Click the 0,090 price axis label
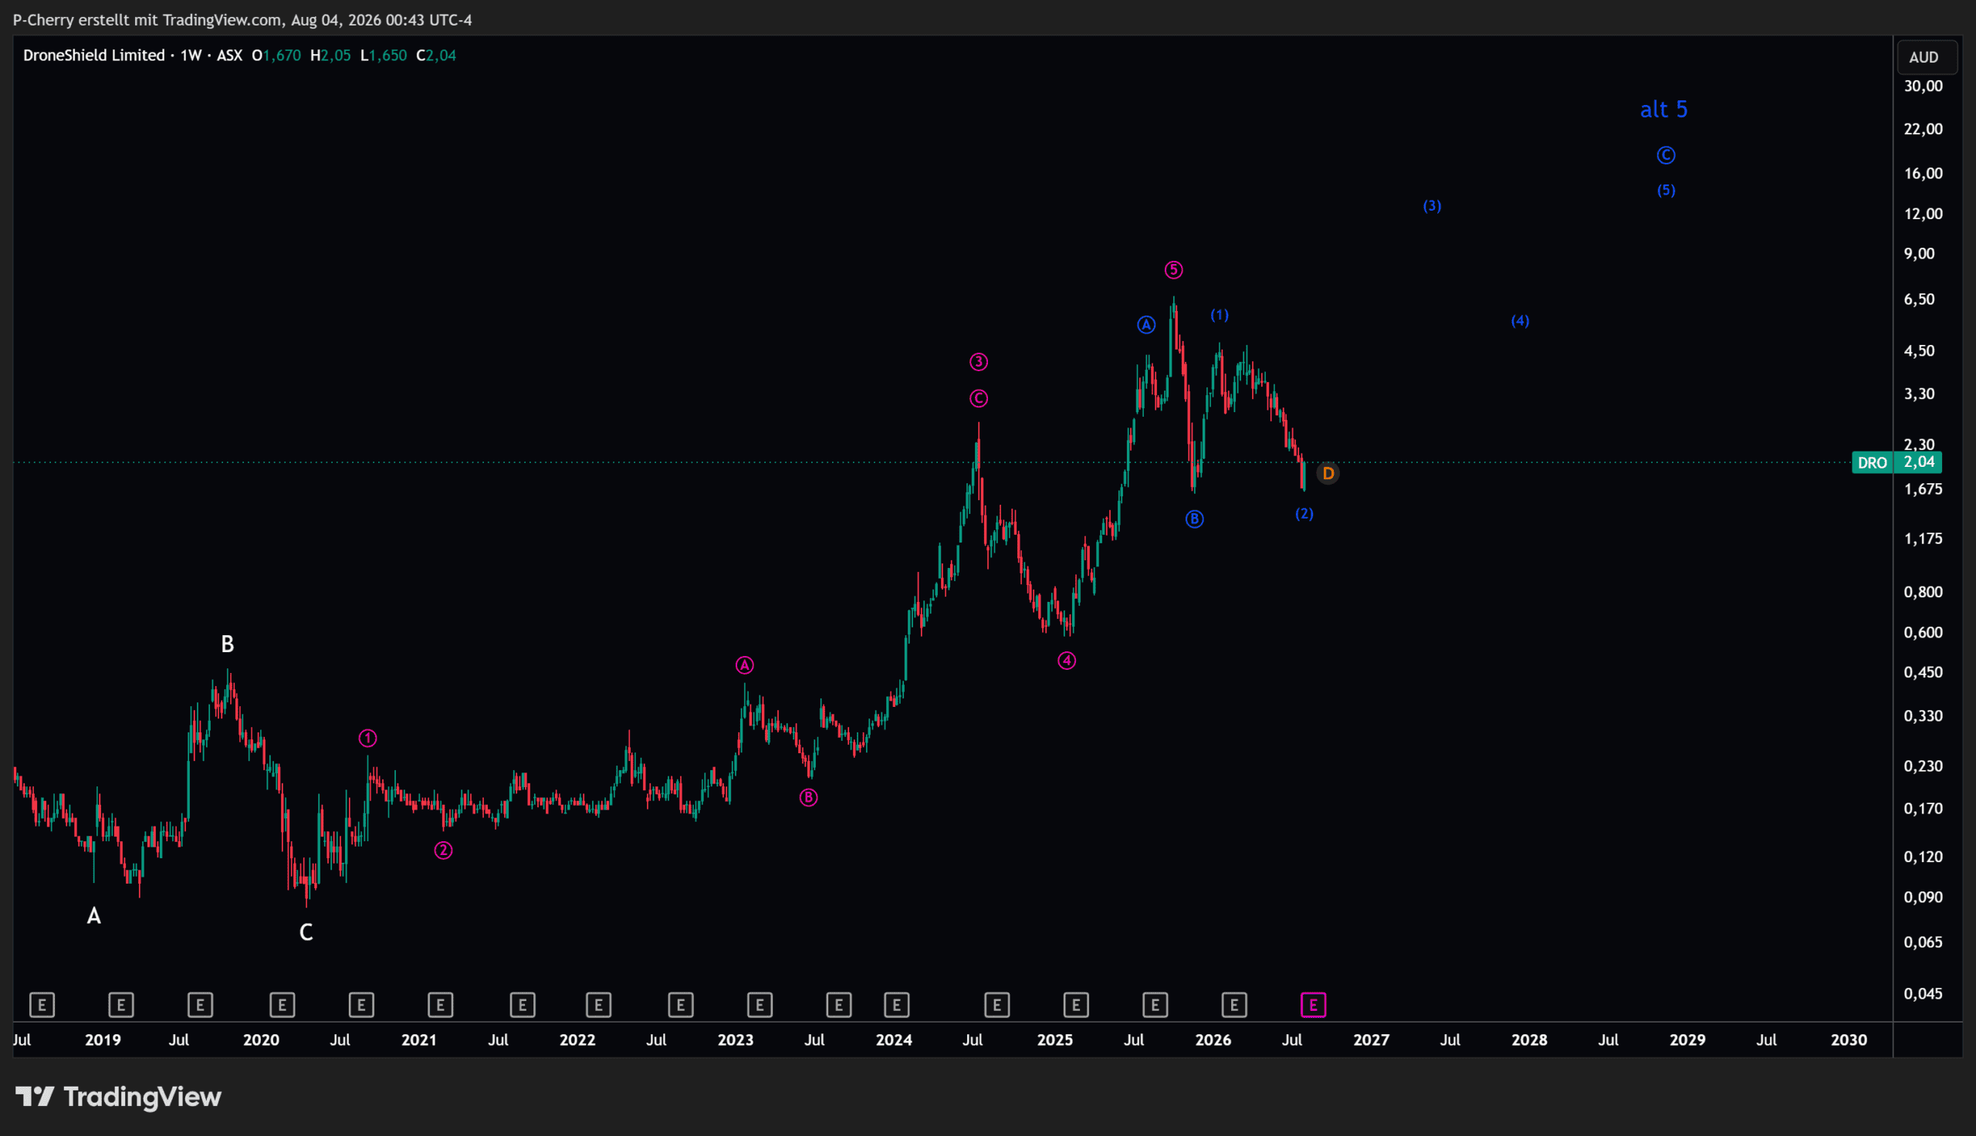 pyautogui.click(x=1923, y=898)
